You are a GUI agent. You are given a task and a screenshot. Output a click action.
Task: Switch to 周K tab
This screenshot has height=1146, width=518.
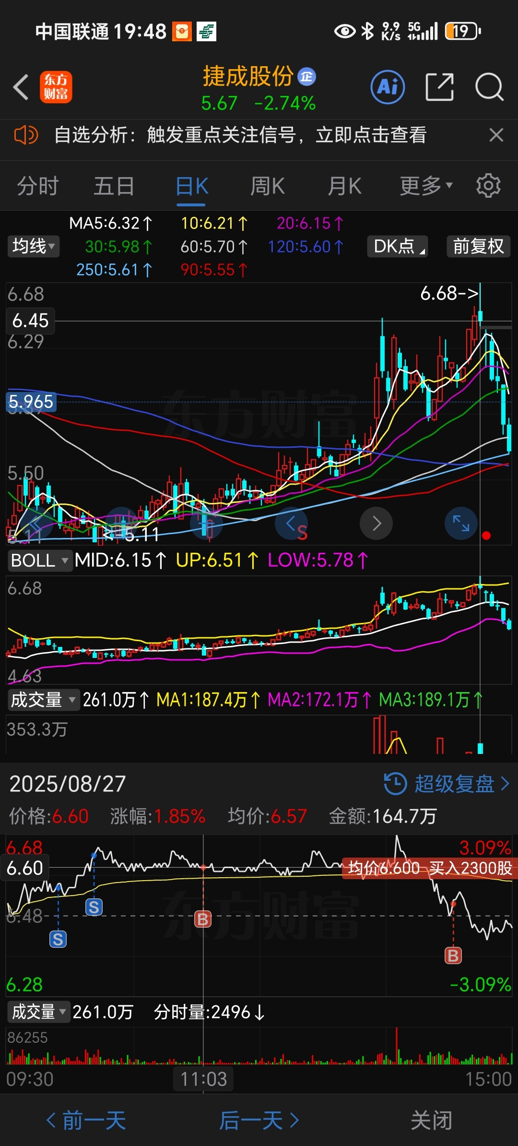coord(268,186)
